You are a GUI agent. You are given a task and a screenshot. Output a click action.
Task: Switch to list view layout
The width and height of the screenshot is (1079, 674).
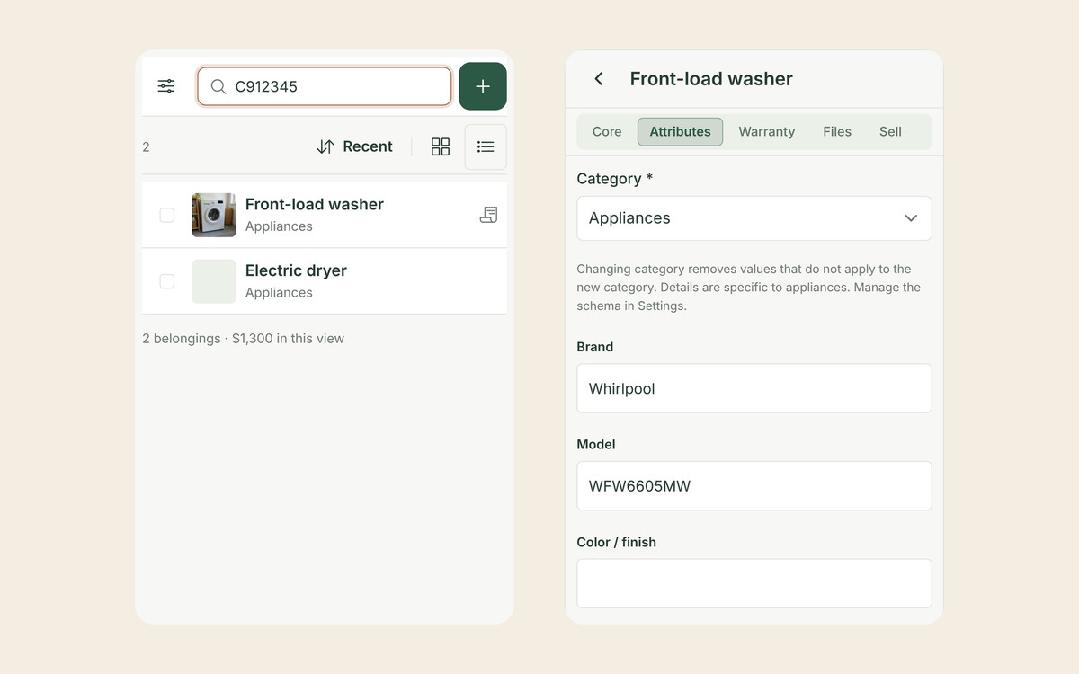click(x=486, y=146)
